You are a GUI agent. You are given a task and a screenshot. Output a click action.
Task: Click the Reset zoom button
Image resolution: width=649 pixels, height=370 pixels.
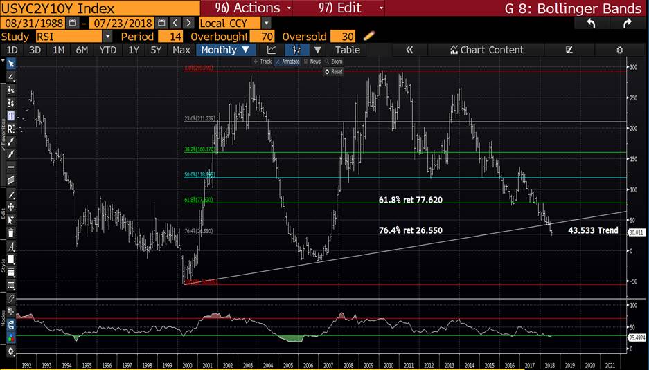[334, 71]
